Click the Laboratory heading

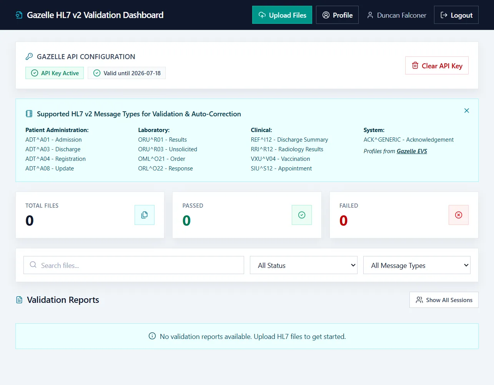tap(154, 130)
